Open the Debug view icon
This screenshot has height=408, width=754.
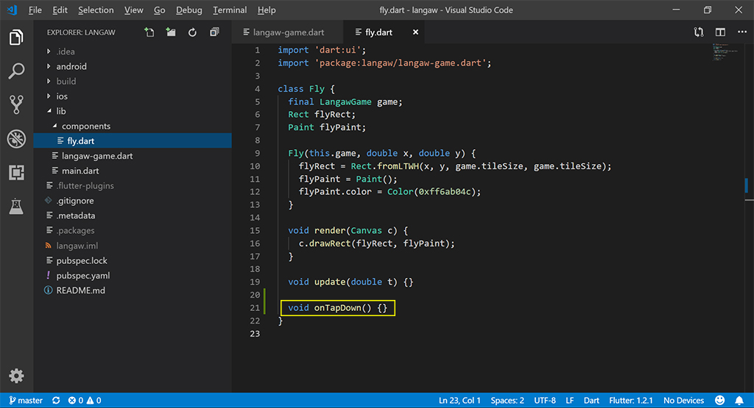[16, 139]
